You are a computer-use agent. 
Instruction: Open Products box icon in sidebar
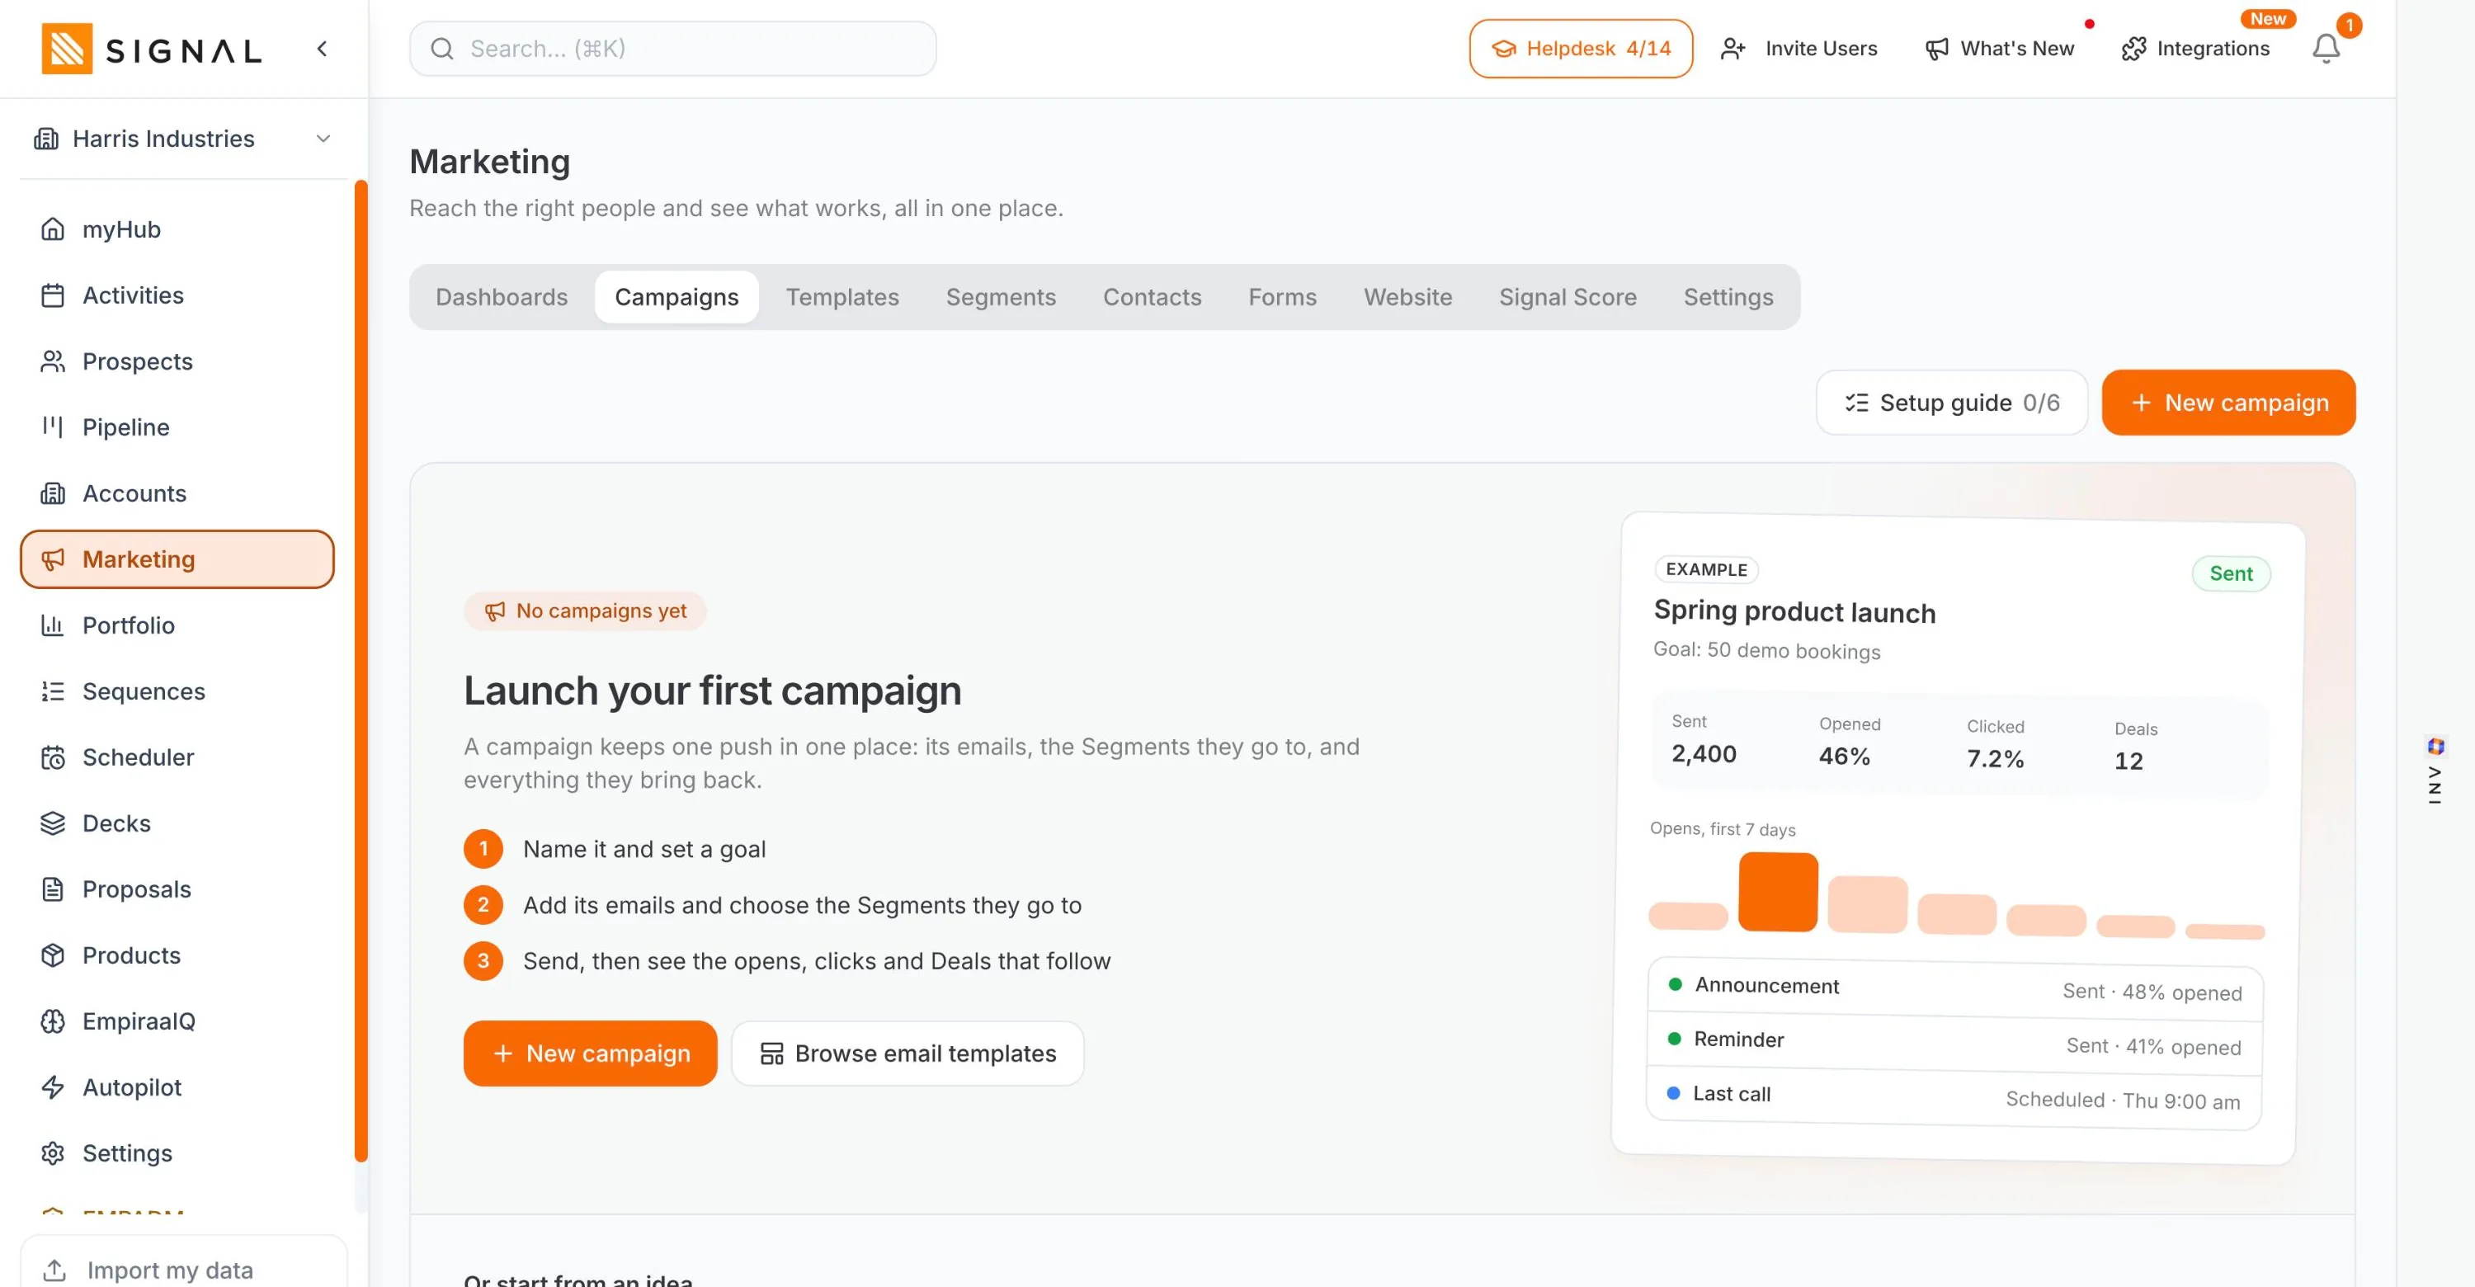pos(53,955)
